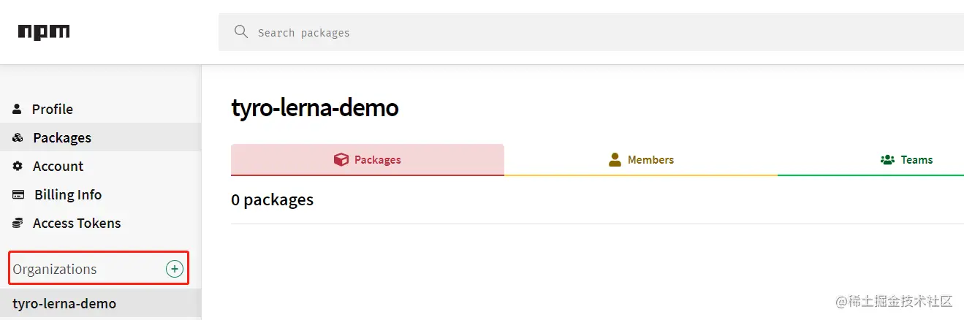Click the Packages boxes icon in sidebar
This screenshot has width=964, height=320.
point(18,137)
